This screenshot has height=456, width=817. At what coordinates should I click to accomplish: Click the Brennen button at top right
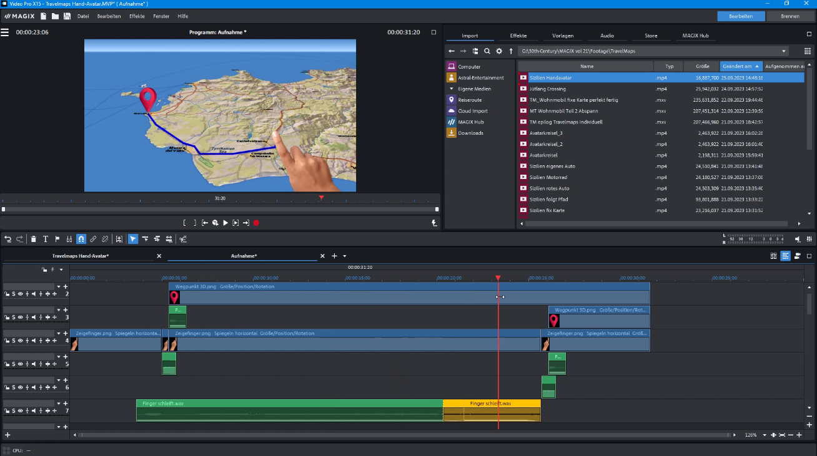point(791,16)
